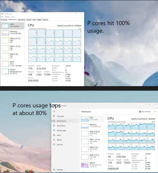Select Memory 4.5/31.8 GB in top sidebar
Screen dimensions: 158x173
(13, 33)
